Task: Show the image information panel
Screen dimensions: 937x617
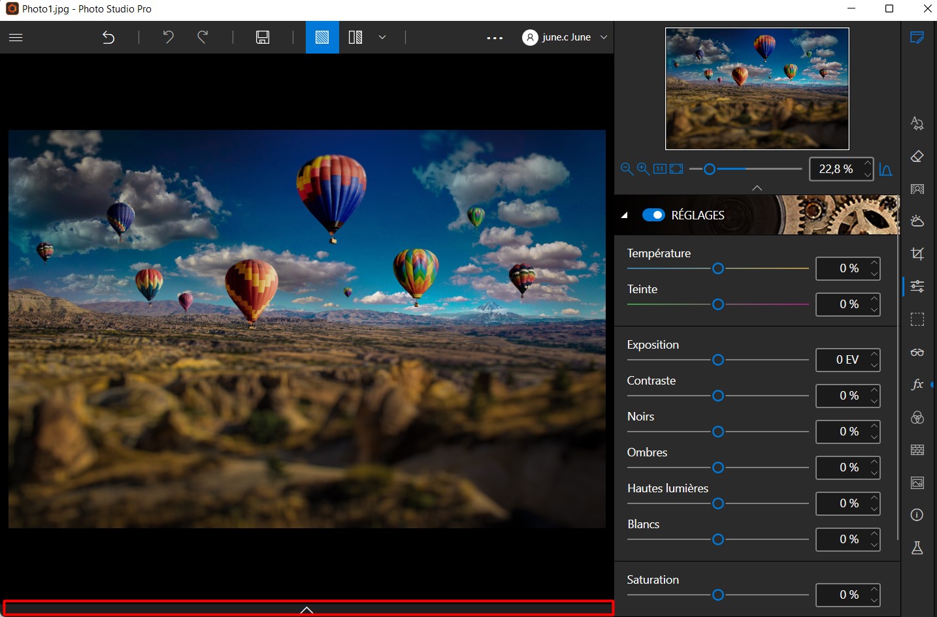Action: click(917, 515)
